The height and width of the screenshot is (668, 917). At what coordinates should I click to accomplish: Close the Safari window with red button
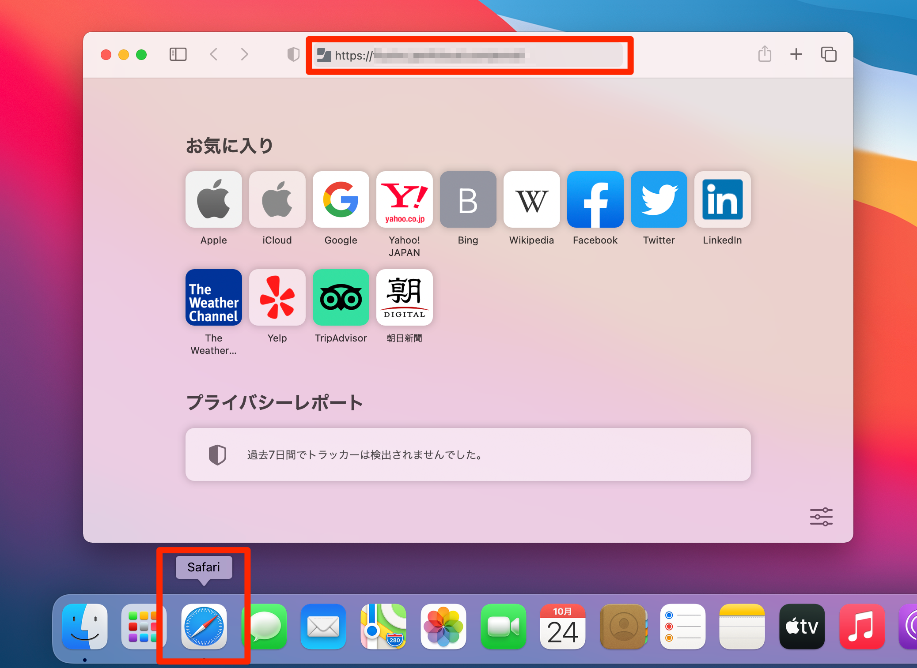click(x=106, y=55)
